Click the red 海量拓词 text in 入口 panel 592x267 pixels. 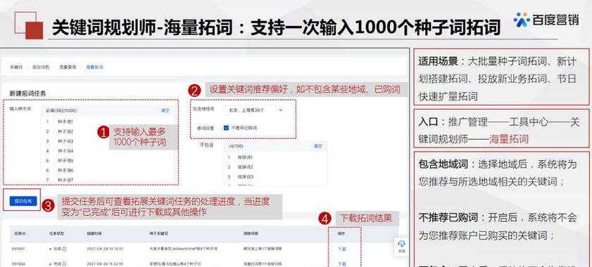click(x=509, y=139)
